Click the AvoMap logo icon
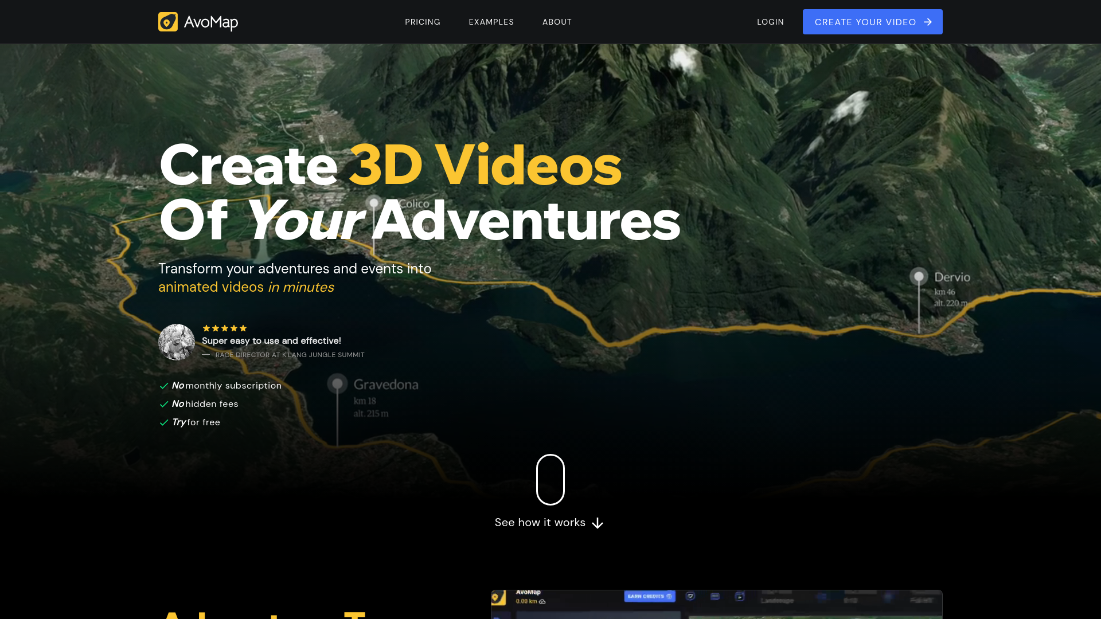1101x619 pixels. pyautogui.click(x=168, y=22)
